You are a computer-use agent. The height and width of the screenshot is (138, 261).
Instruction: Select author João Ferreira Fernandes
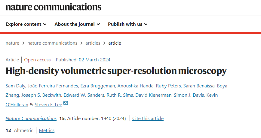[x=53, y=86]
